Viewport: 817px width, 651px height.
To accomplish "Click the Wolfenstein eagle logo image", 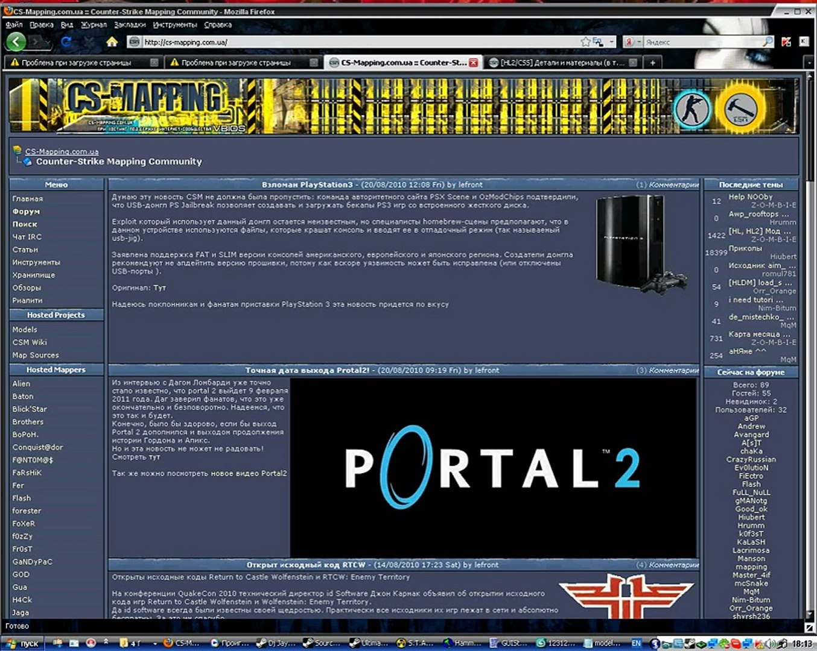I will [x=628, y=596].
